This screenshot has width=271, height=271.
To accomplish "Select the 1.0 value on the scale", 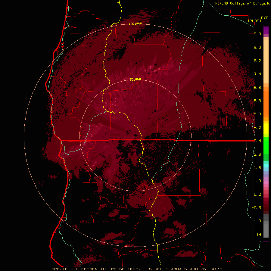I will pos(257,181).
